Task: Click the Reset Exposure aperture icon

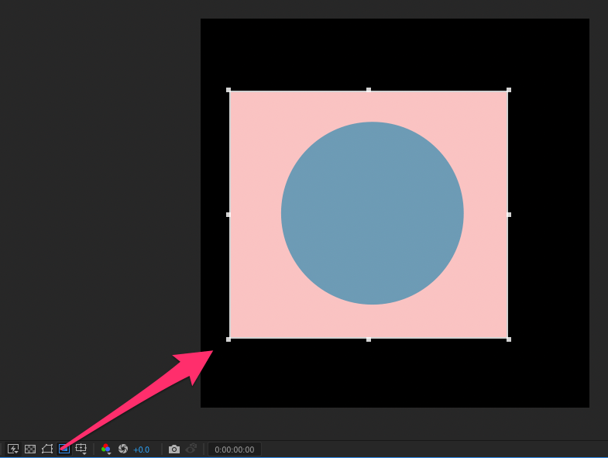Action: (x=123, y=449)
